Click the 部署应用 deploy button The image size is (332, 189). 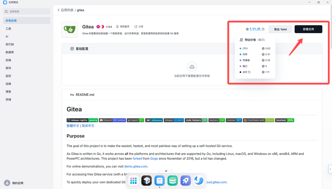[x=308, y=29]
